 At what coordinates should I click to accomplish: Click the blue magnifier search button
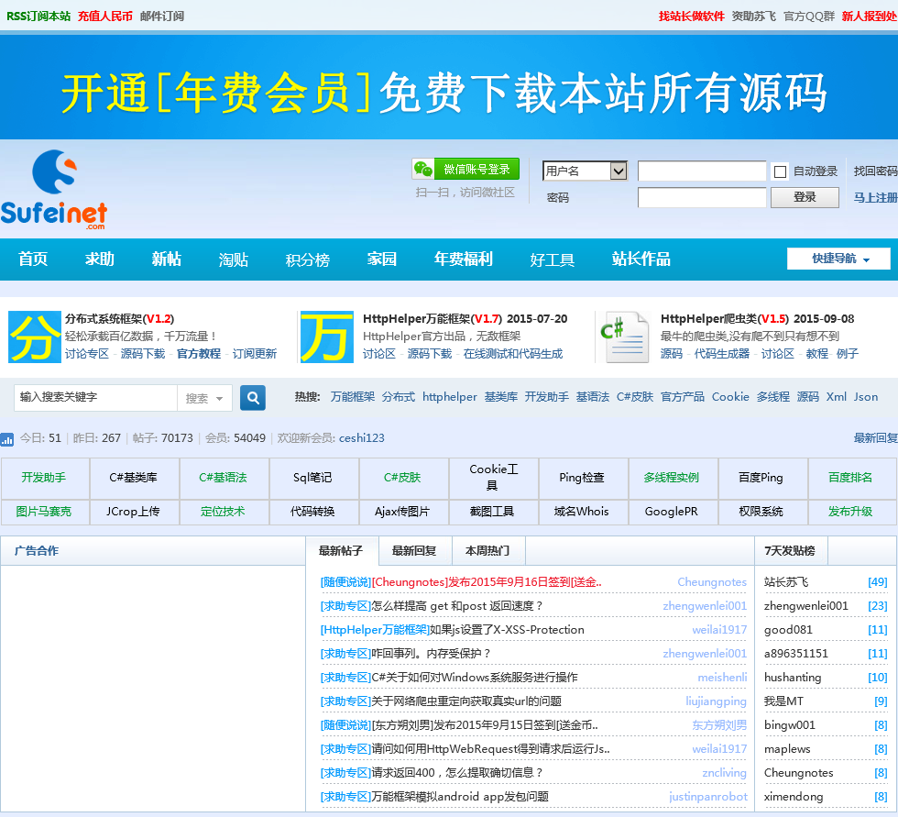(x=253, y=397)
